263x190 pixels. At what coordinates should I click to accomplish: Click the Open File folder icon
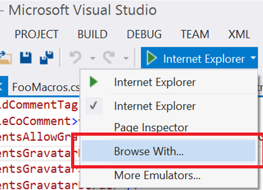5,58
